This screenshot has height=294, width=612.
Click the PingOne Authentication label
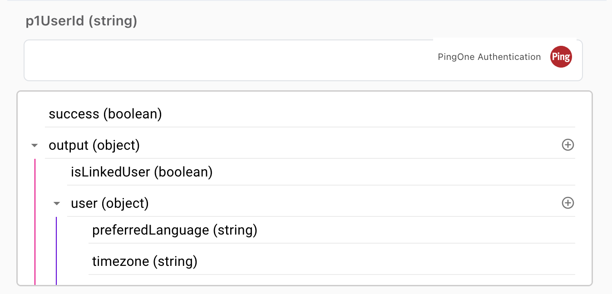click(489, 57)
